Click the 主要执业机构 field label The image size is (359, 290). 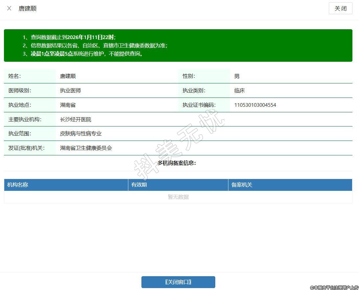(x=25, y=120)
